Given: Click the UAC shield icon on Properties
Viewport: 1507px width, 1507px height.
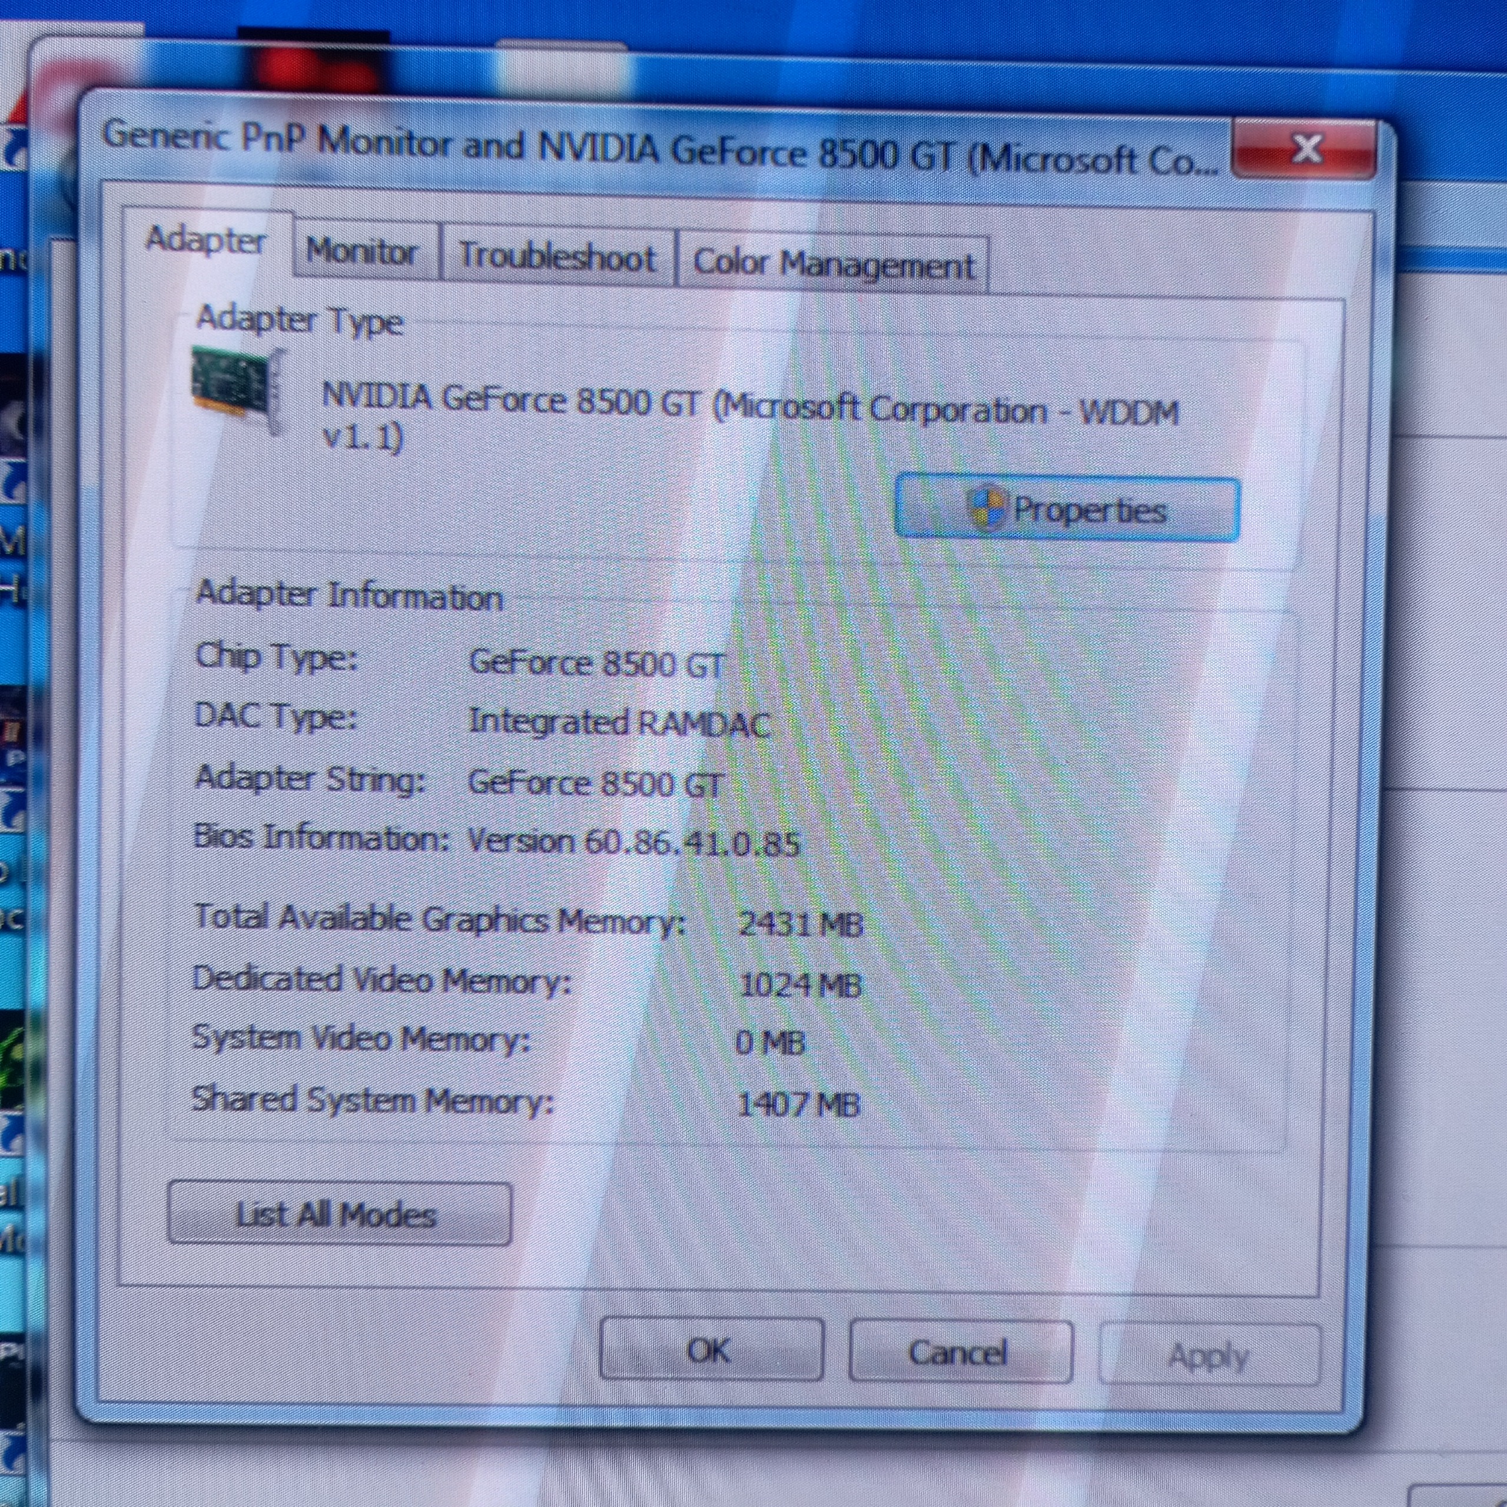Looking at the screenshot, I should (987, 508).
